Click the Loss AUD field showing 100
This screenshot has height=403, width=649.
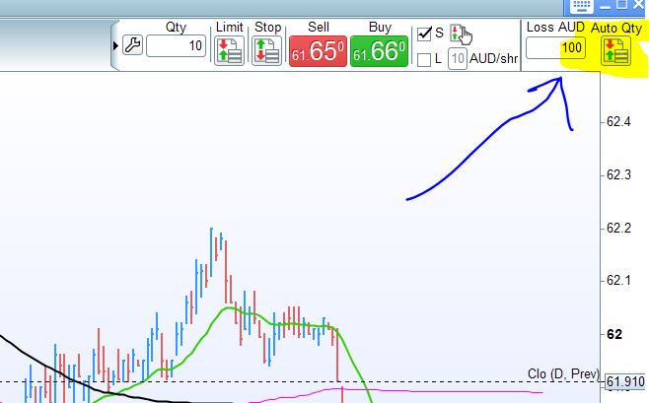pos(555,48)
